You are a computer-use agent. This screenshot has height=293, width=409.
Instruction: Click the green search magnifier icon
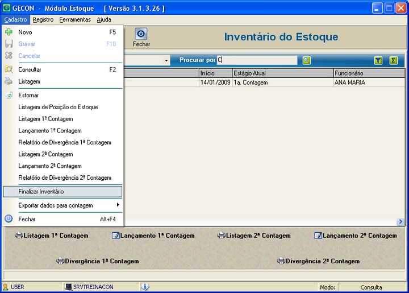(x=307, y=60)
